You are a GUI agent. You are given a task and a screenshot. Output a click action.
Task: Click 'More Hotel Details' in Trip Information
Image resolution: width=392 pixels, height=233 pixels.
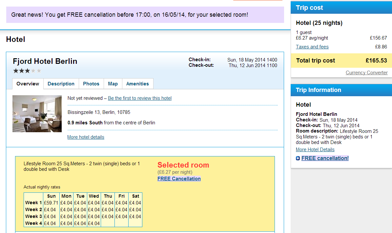click(315, 150)
